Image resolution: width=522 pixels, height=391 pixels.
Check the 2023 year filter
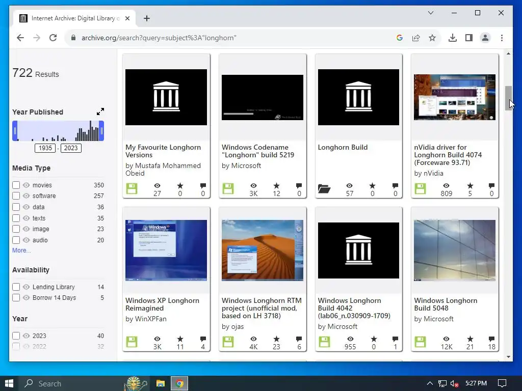16,336
